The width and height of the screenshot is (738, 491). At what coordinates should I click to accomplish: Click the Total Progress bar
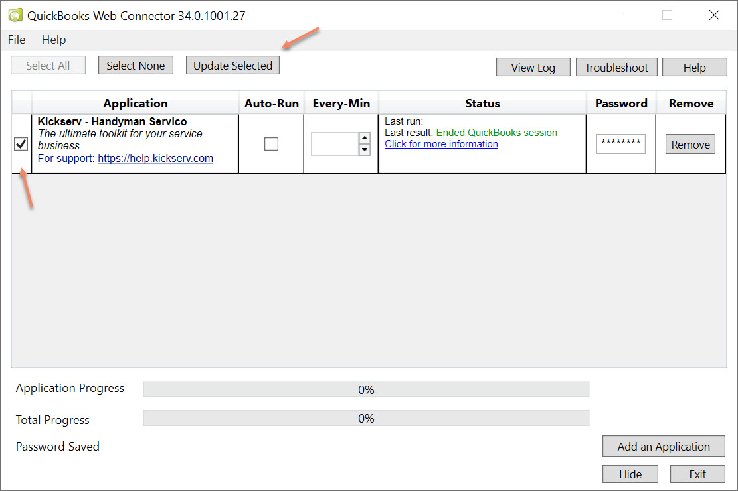(x=366, y=418)
